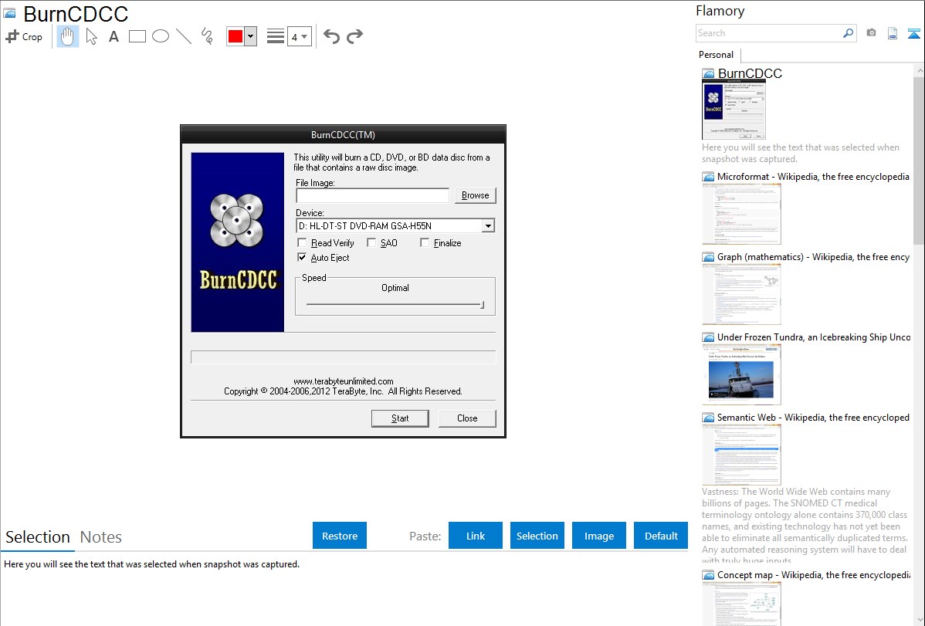Screen dimensions: 925x626
Task: Open the color picker dropdown arrow
Action: (250, 36)
